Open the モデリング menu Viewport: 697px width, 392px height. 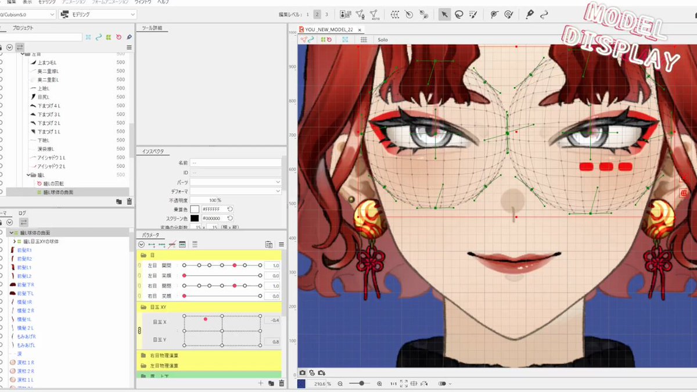pyautogui.click(x=47, y=2)
